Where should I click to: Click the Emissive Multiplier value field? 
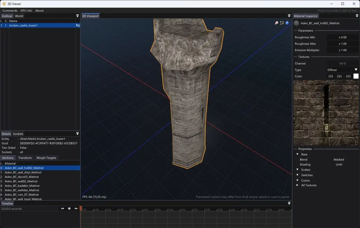click(343, 50)
